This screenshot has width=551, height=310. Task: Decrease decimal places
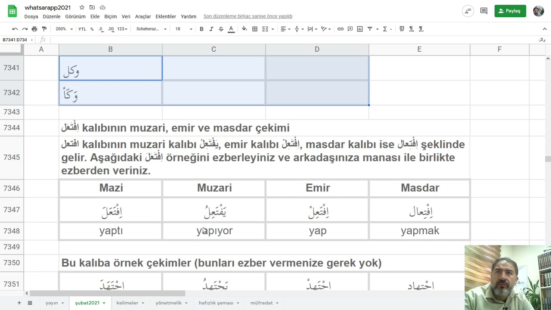pos(101,29)
